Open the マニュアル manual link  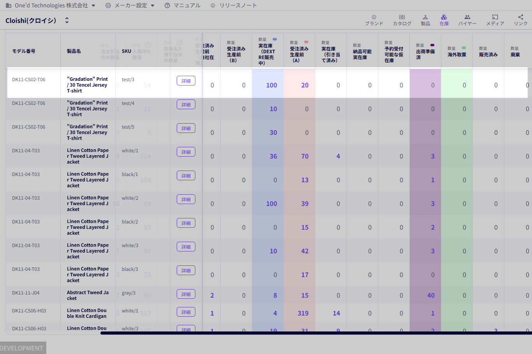click(x=183, y=5)
